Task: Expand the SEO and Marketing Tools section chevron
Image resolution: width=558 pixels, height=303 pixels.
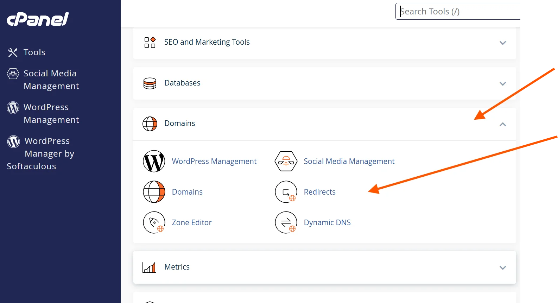Action: tap(503, 43)
